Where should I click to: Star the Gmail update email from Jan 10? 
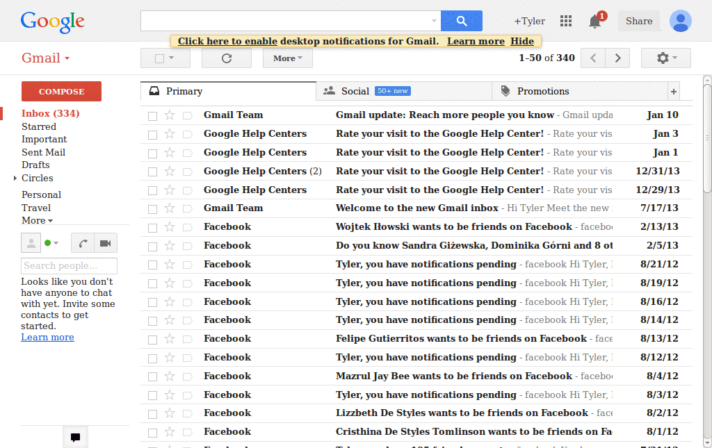tap(170, 115)
